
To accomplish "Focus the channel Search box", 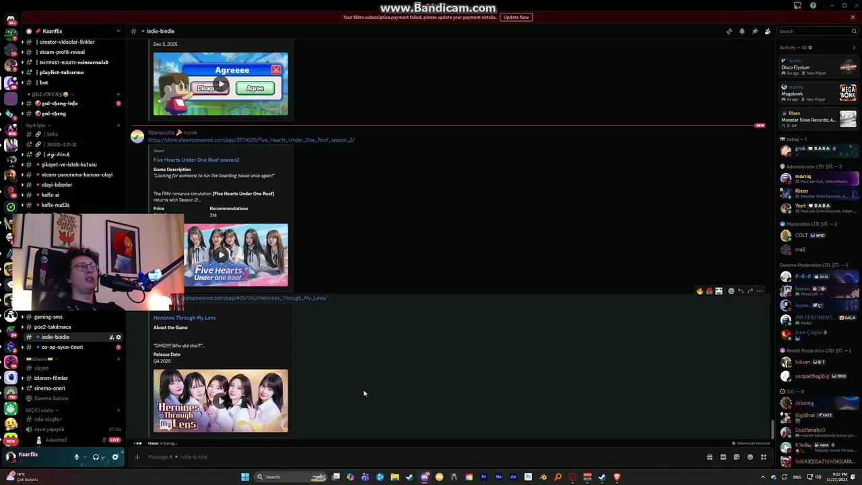I will [x=817, y=31].
